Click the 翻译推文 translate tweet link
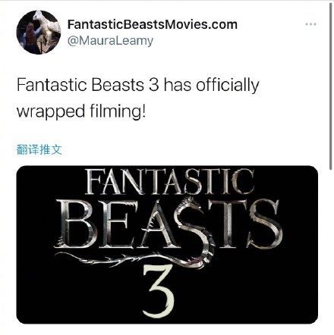This screenshot has height=335, width=334. 39,149
